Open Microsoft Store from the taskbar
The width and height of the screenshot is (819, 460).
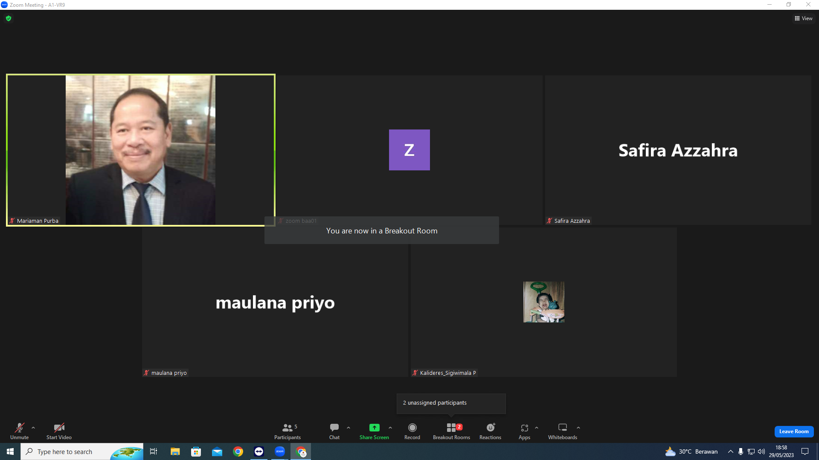click(196, 451)
